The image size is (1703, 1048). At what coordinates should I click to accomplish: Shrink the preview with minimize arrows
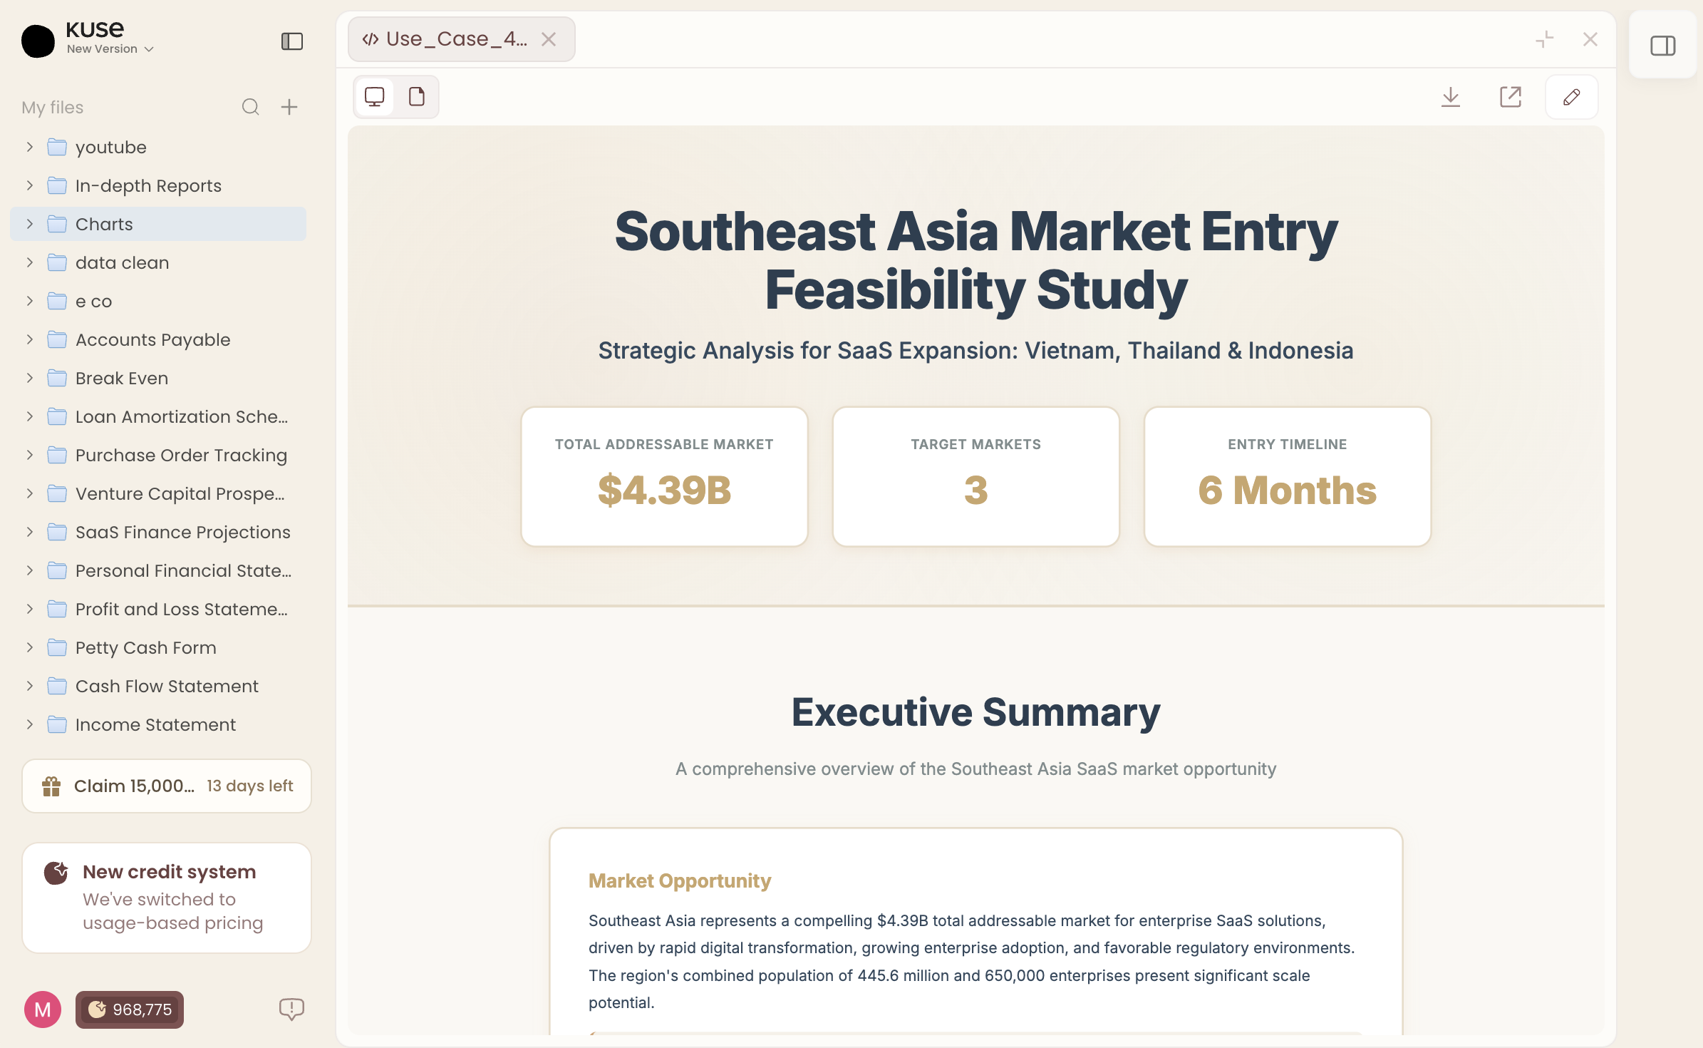(1544, 39)
